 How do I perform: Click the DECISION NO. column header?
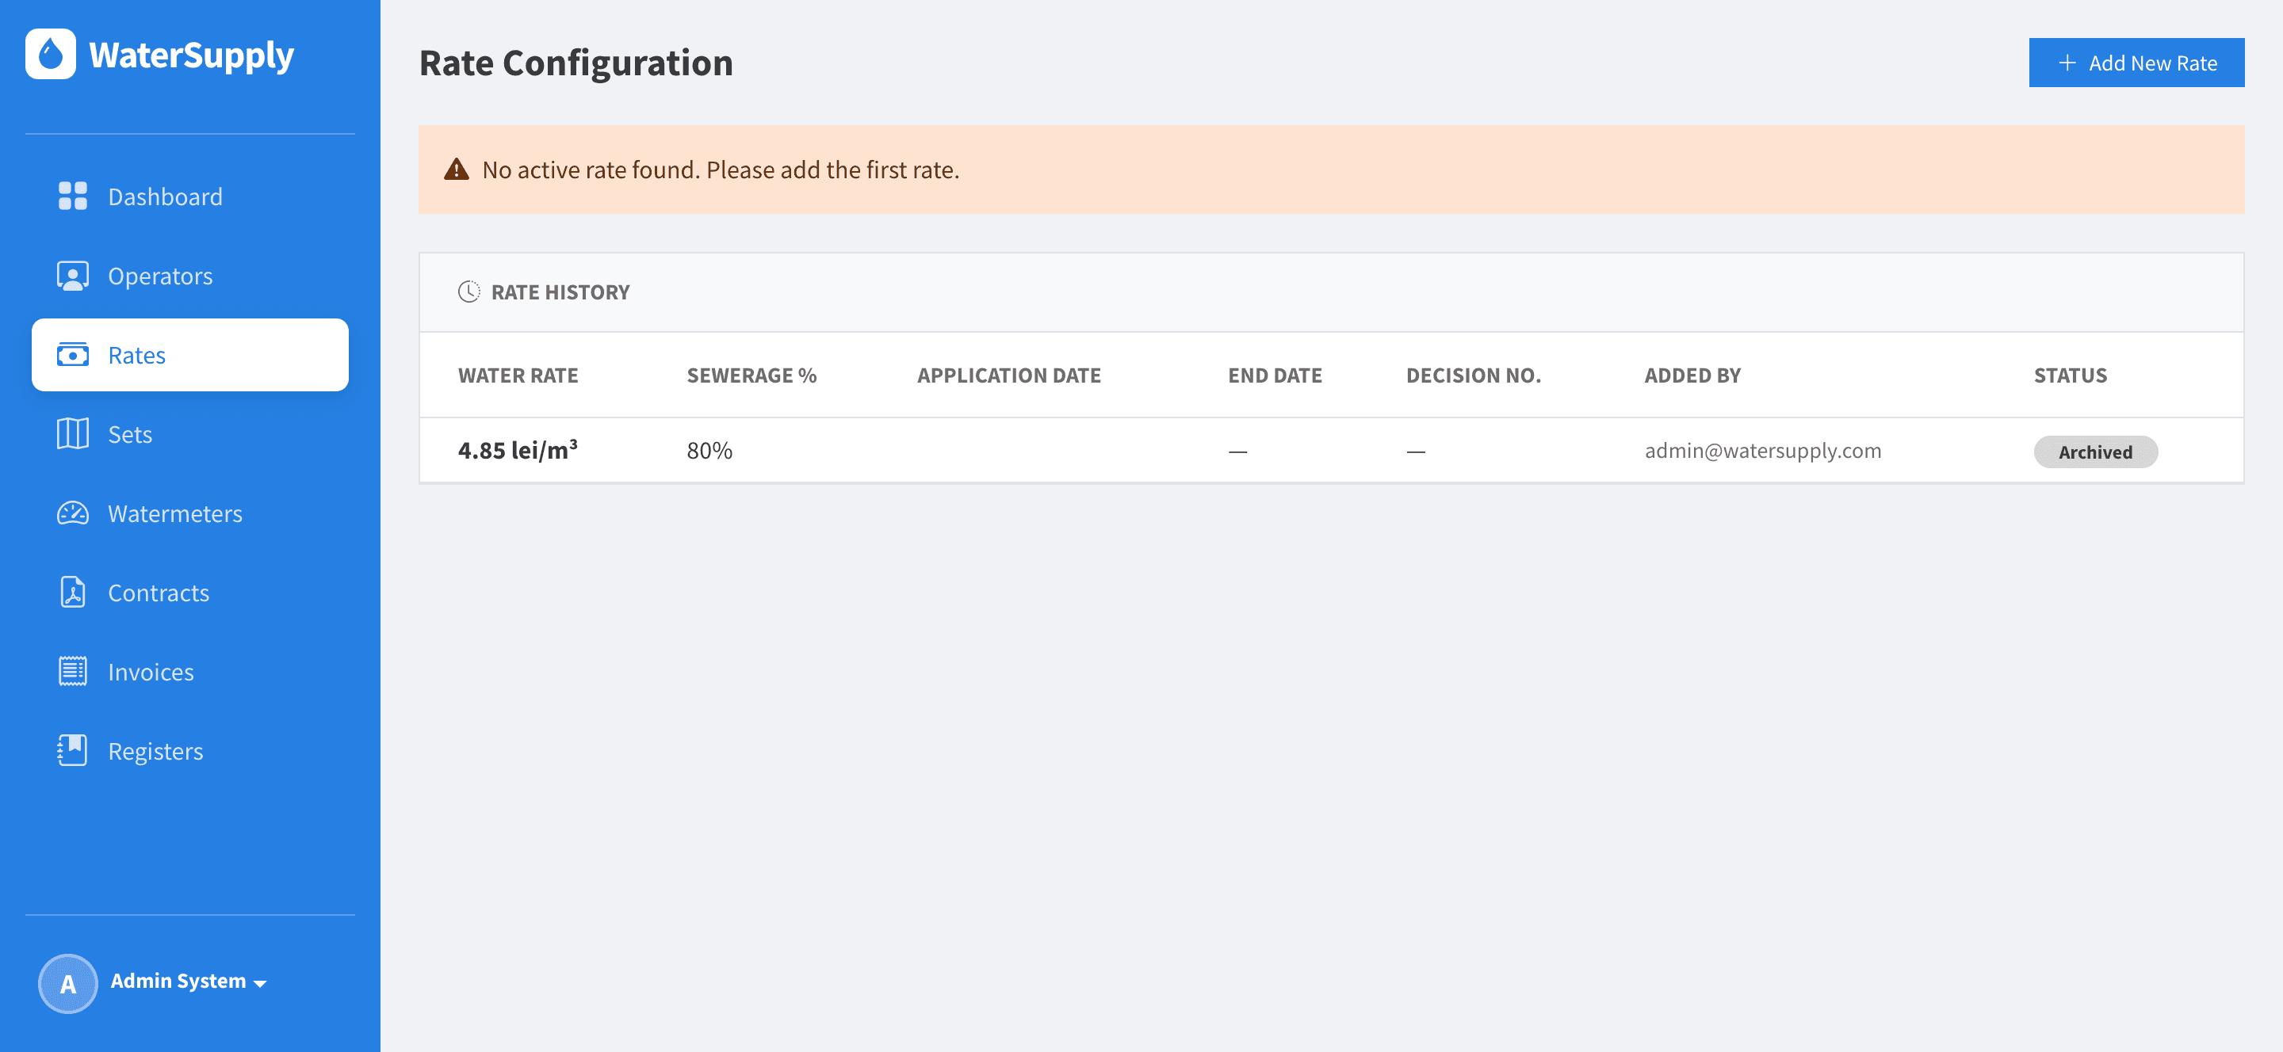click(x=1473, y=375)
